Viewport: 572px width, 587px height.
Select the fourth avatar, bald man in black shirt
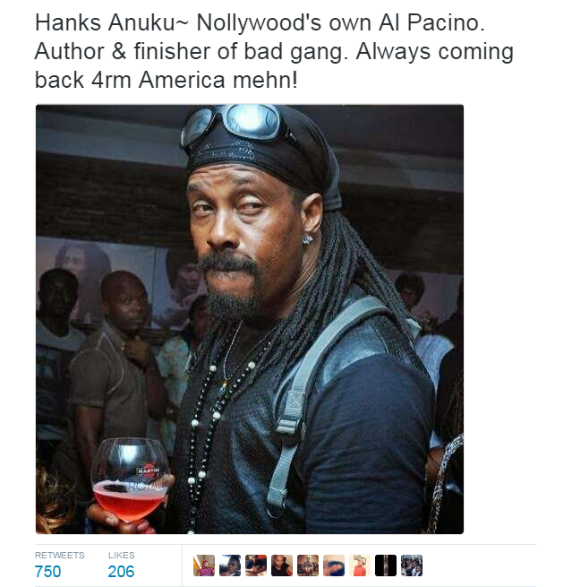[x=282, y=565]
